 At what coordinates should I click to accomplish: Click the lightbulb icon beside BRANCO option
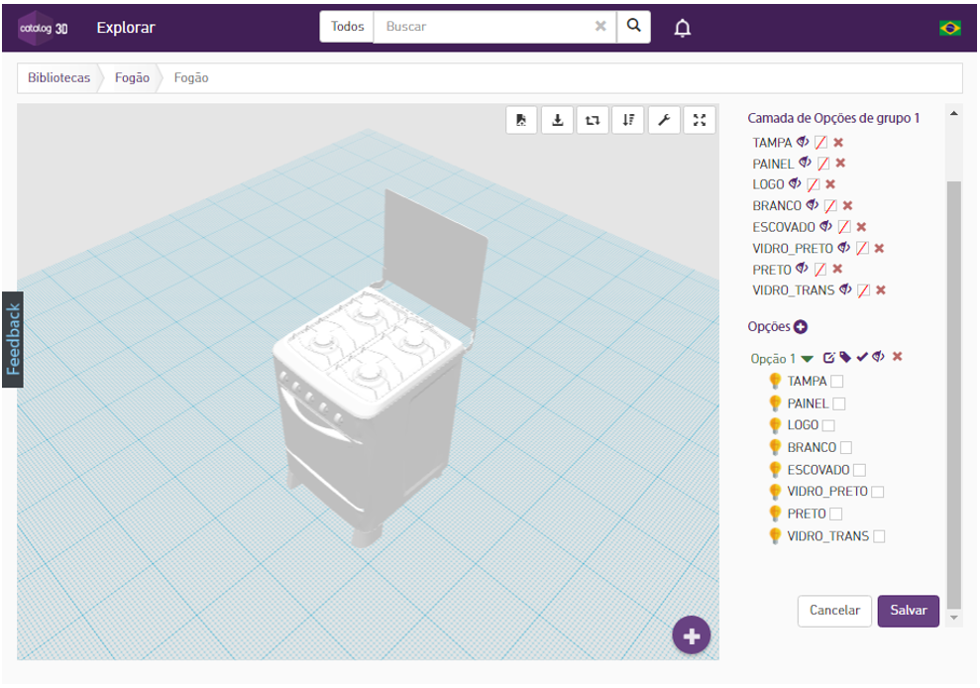[x=775, y=447]
